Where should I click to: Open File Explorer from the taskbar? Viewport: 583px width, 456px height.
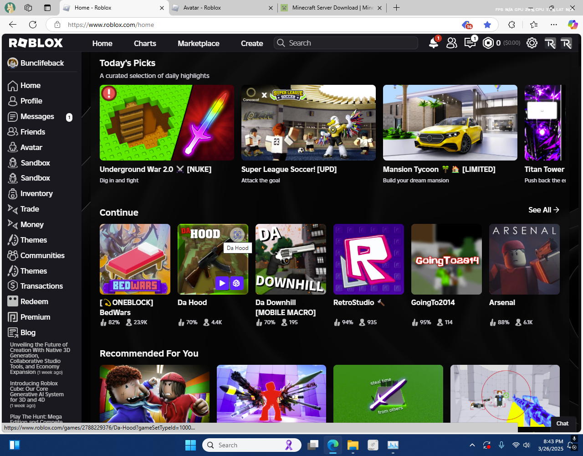pyautogui.click(x=353, y=445)
